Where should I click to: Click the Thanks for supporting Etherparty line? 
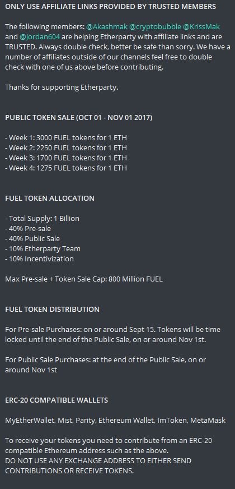click(x=62, y=87)
